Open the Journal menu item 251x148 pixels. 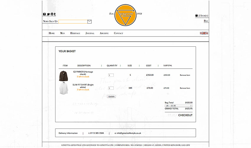click(x=90, y=33)
